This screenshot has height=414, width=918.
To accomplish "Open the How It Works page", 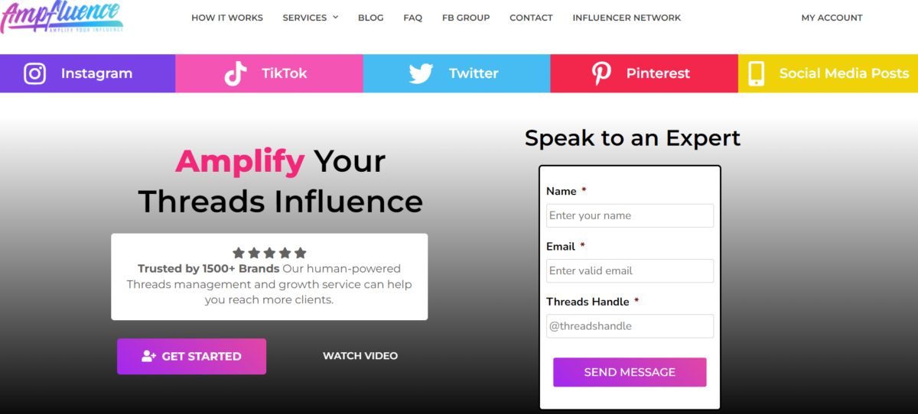I will point(227,18).
